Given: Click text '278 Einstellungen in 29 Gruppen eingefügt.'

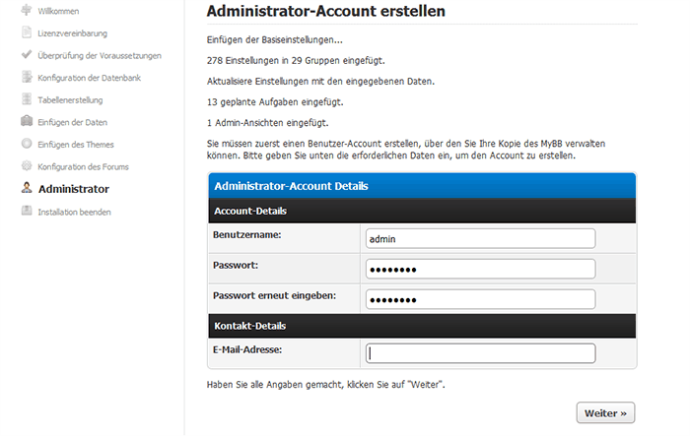Looking at the screenshot, I should (296, 61).
